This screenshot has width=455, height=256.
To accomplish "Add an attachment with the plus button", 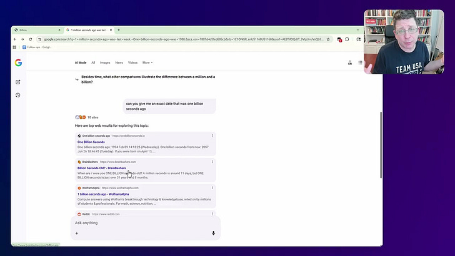I will pos(77,233).
